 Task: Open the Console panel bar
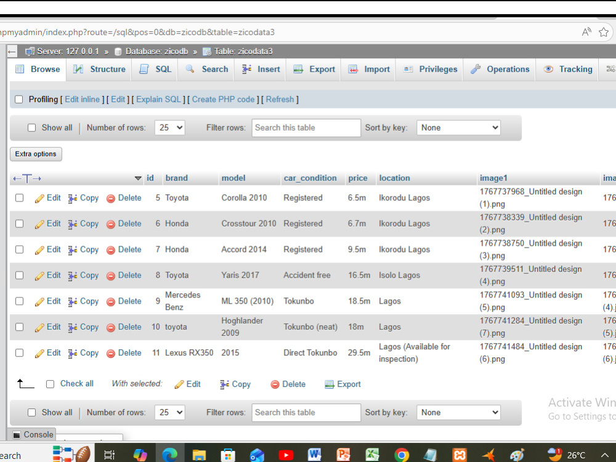point(33,434)
